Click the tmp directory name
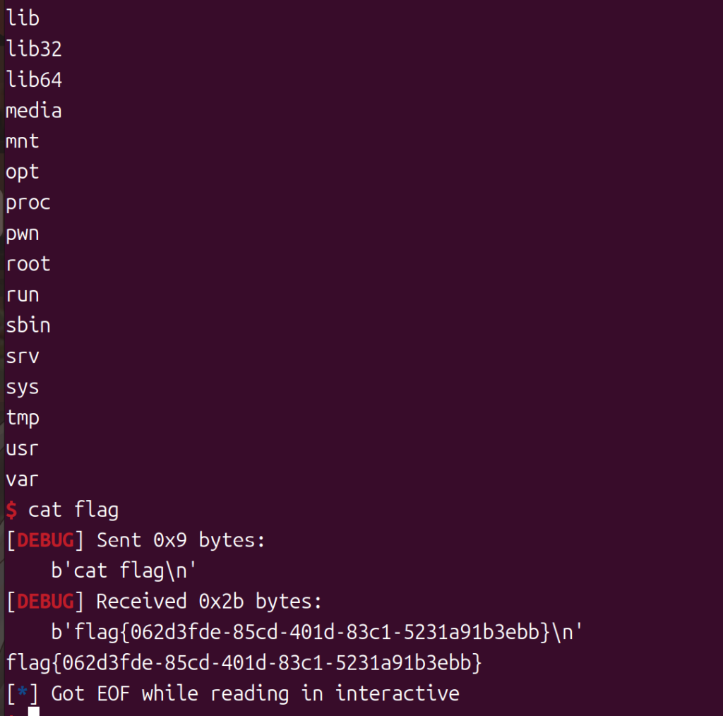The height and width of the screenshot is (716, 723). pos(23,418)
